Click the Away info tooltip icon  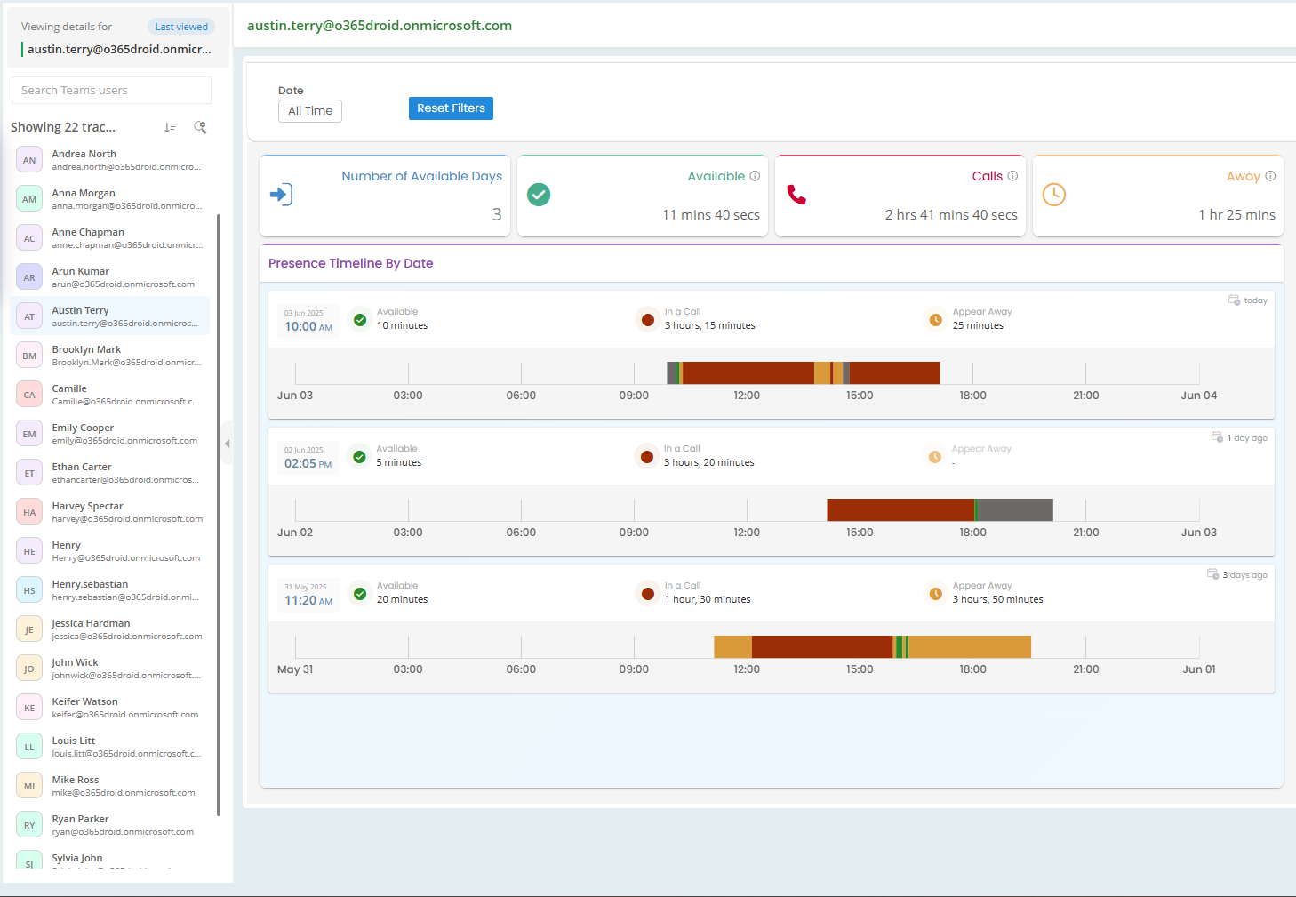(x=1270, y=176)
